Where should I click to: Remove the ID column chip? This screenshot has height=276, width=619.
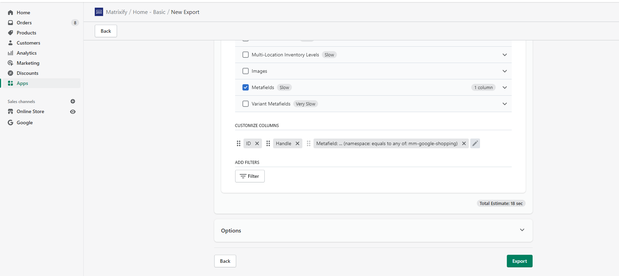257,143
